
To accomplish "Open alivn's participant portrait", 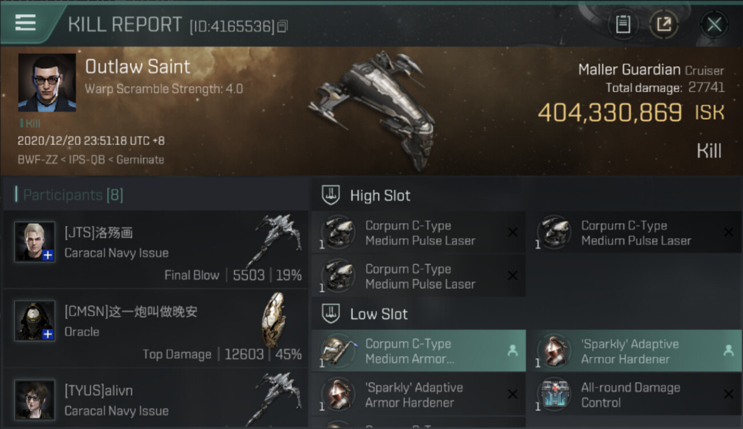I will [x=35, y=400].
